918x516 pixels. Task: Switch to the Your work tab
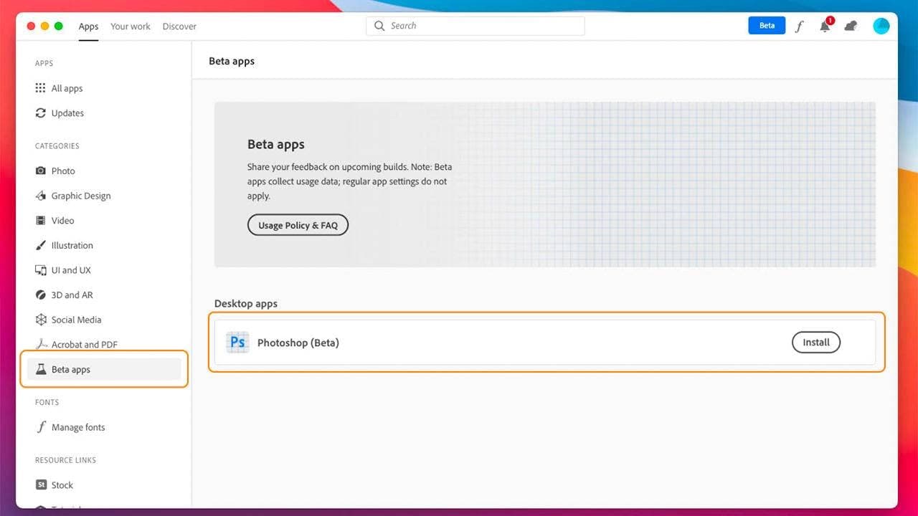coord(130,27)
